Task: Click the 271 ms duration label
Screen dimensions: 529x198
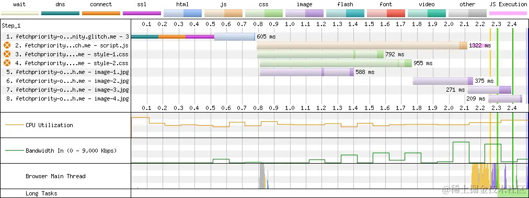Action: point(455,90)
